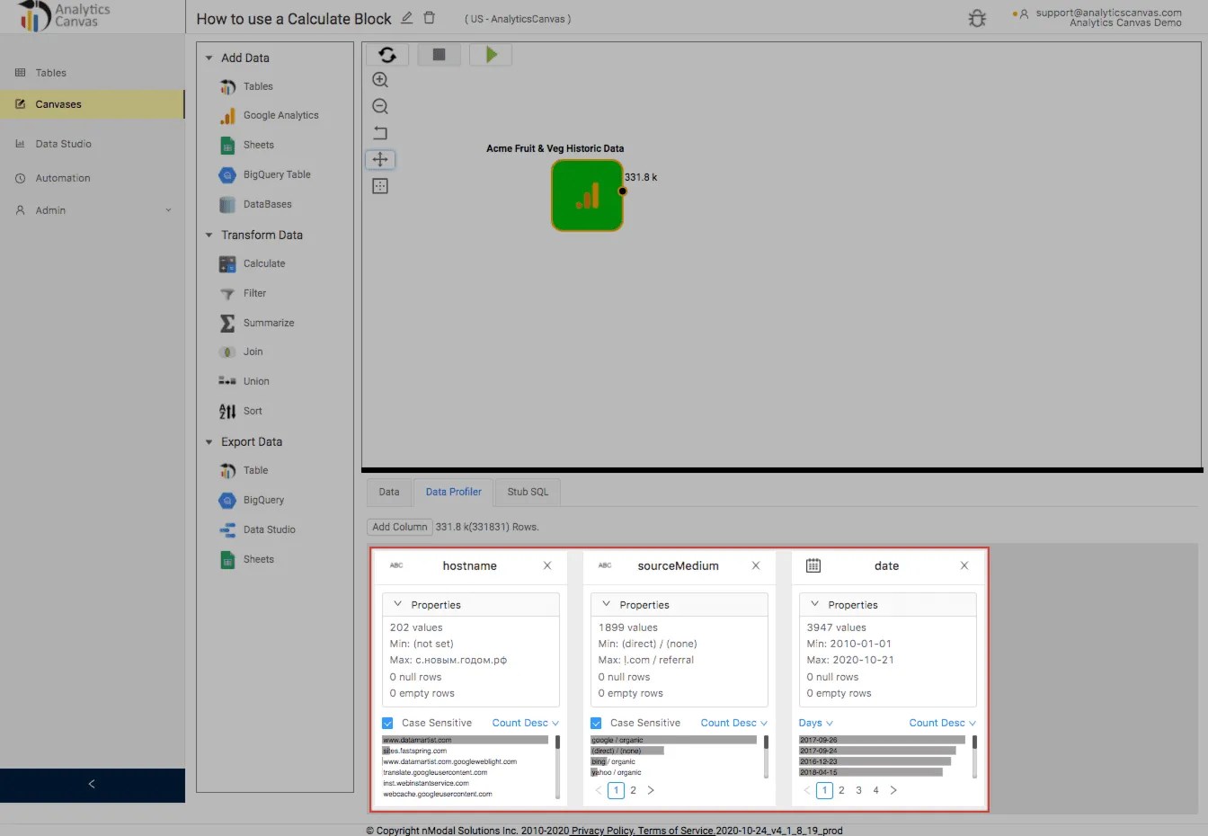Add a BigQuery Table data block

pos(265,174)
